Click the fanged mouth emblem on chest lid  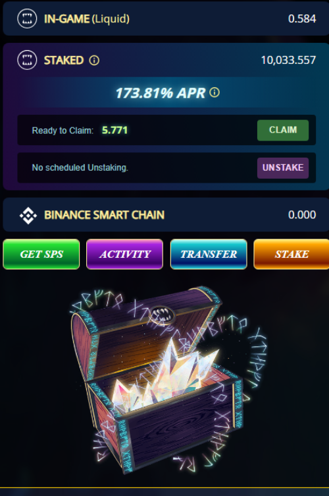coord(162,314)
